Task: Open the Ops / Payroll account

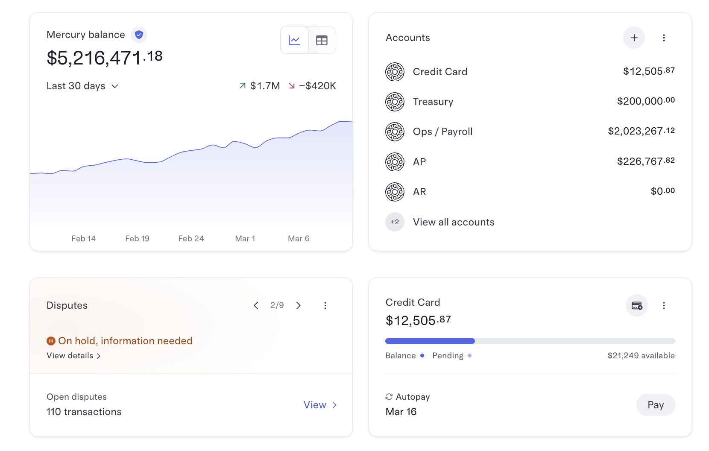Action: tap(530, 132)
